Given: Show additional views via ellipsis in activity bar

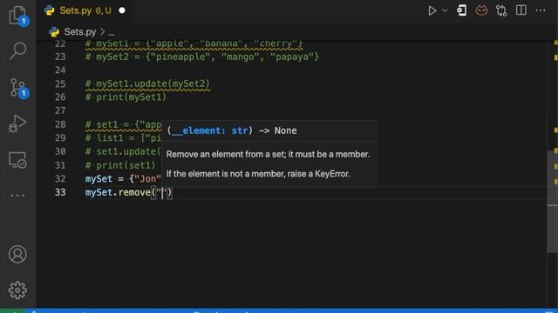Looking at the screenshot, I should tap(17, 196).
